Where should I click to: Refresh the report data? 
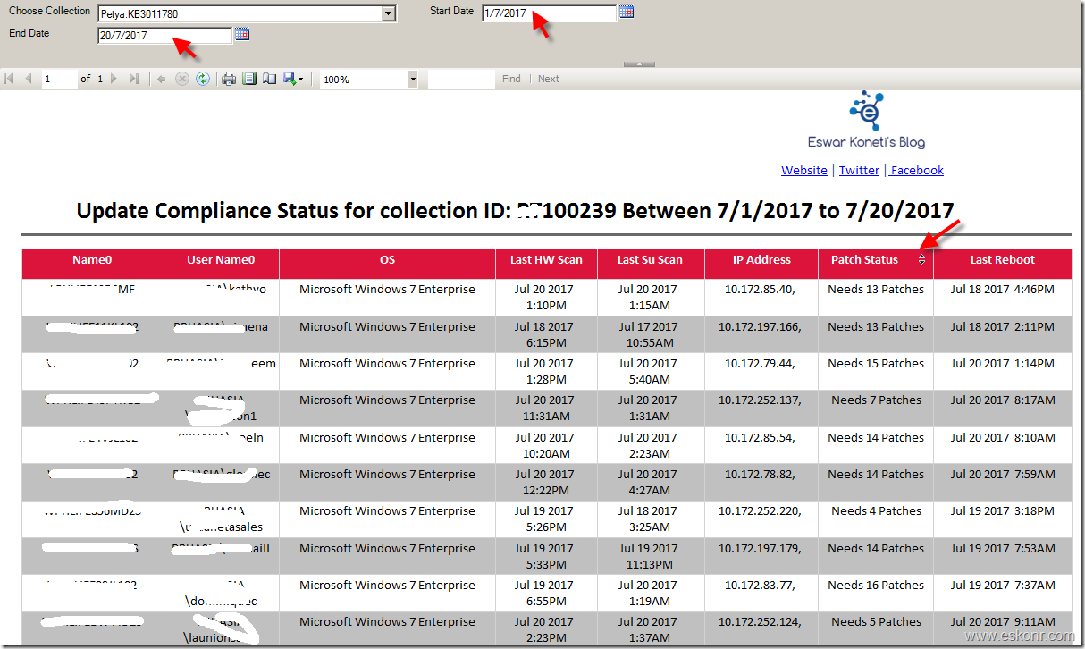click(x=203, y=79)
